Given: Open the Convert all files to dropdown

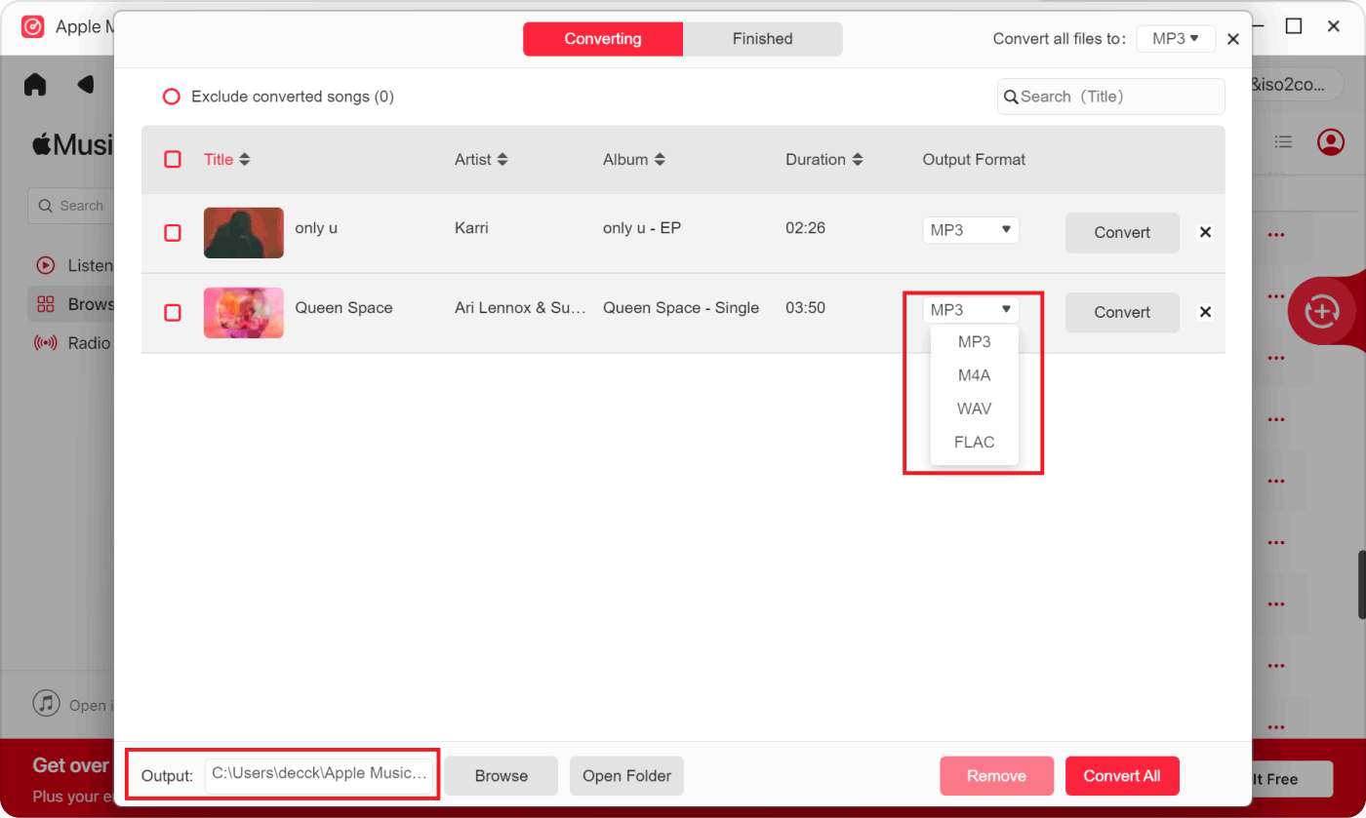Looking at the screenshot, I should pos(1176,39).
